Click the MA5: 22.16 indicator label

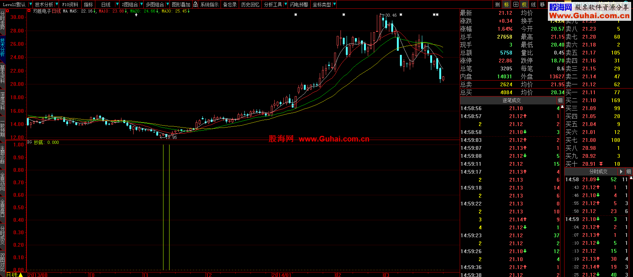point(83,11)
